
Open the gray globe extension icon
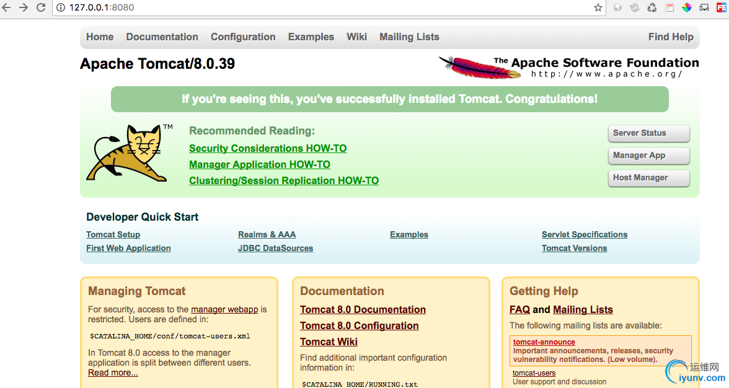click(617, 7)
